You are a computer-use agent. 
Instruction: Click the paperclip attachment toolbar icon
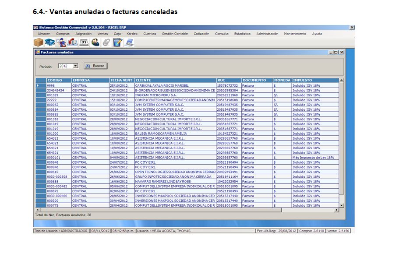pyautogui.click(x=106, y=42)
